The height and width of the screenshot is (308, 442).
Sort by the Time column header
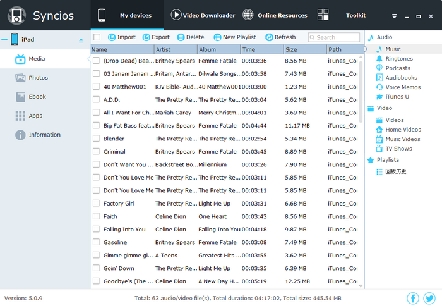262,49
